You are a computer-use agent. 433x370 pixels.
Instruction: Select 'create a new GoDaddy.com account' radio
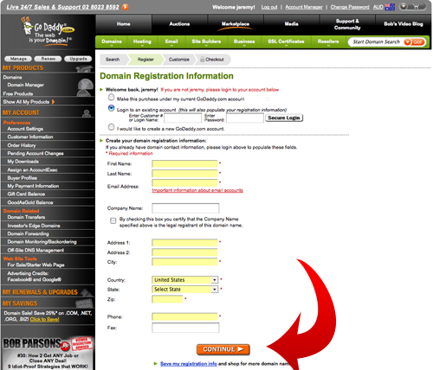tap(111, 127)
